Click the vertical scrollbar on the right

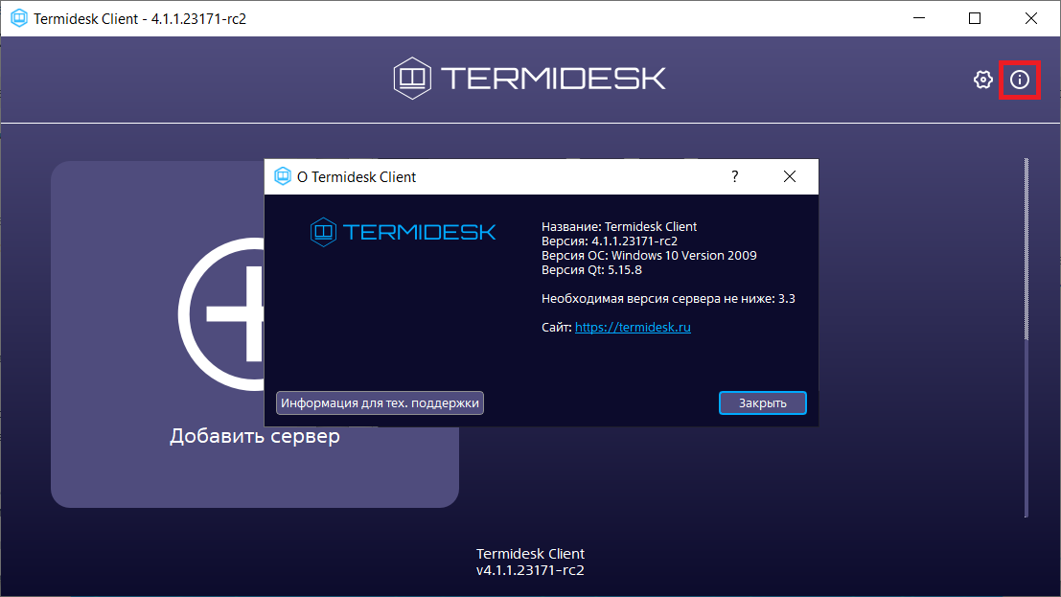pos(1026,337)
